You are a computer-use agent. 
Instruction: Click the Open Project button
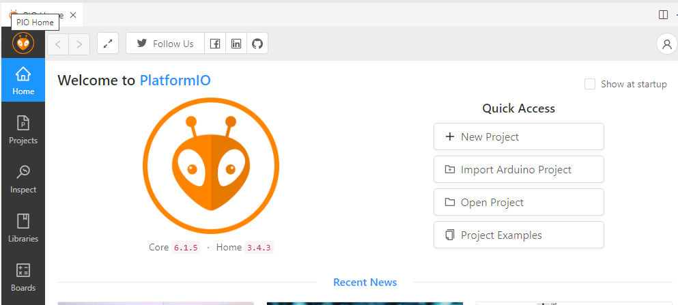tap(519, 202)
